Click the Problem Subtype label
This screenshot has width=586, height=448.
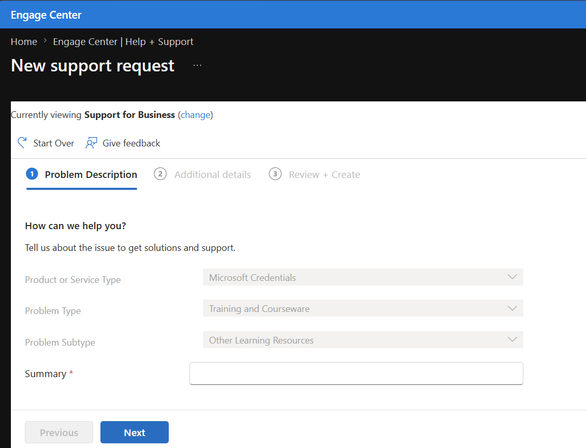[60, 342]
